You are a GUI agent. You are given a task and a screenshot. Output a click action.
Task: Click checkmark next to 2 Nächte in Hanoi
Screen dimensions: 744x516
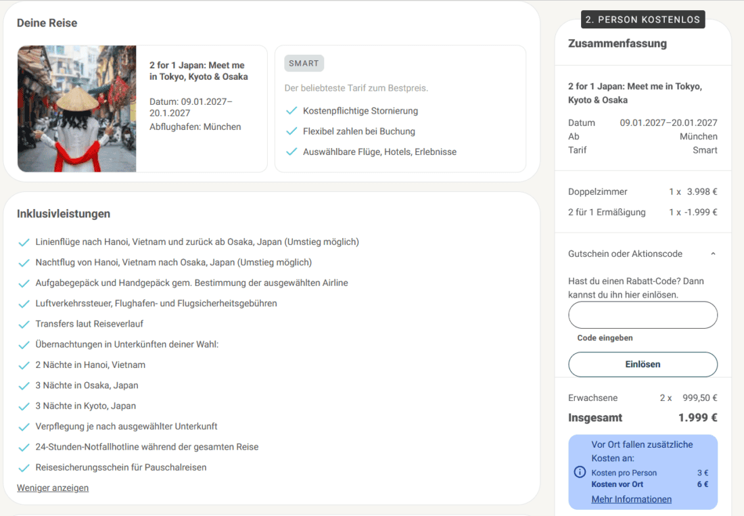pyautogui.click(x=24, y=365)
